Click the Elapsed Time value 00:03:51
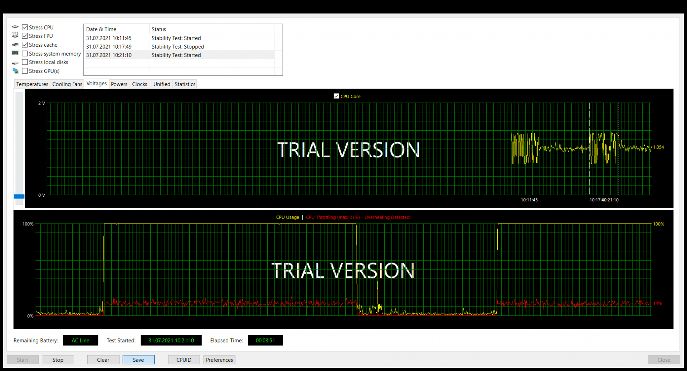 [x=265, y=340]
